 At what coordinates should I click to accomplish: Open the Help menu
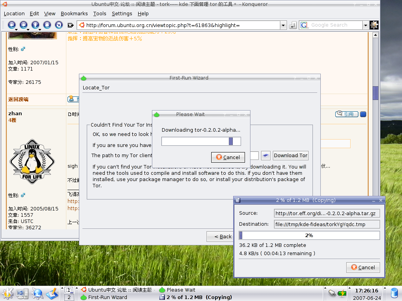(143, 14)
